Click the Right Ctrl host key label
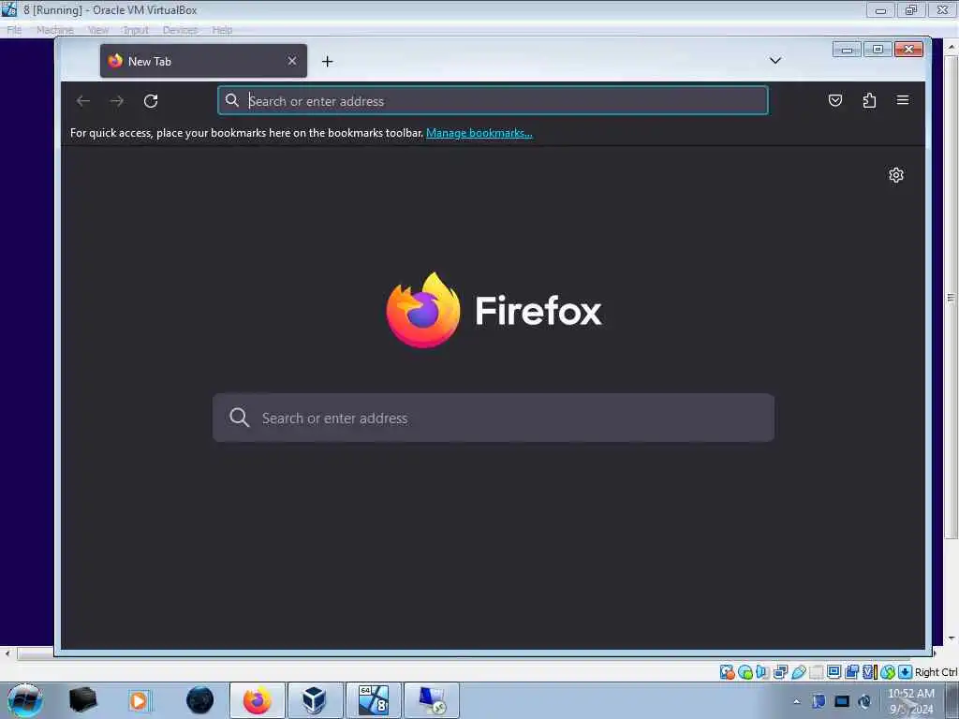 coord(936,672)
